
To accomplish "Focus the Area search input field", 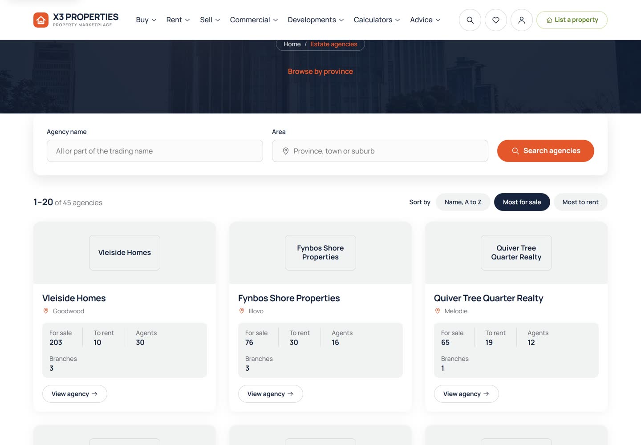I will coord(380,151).
